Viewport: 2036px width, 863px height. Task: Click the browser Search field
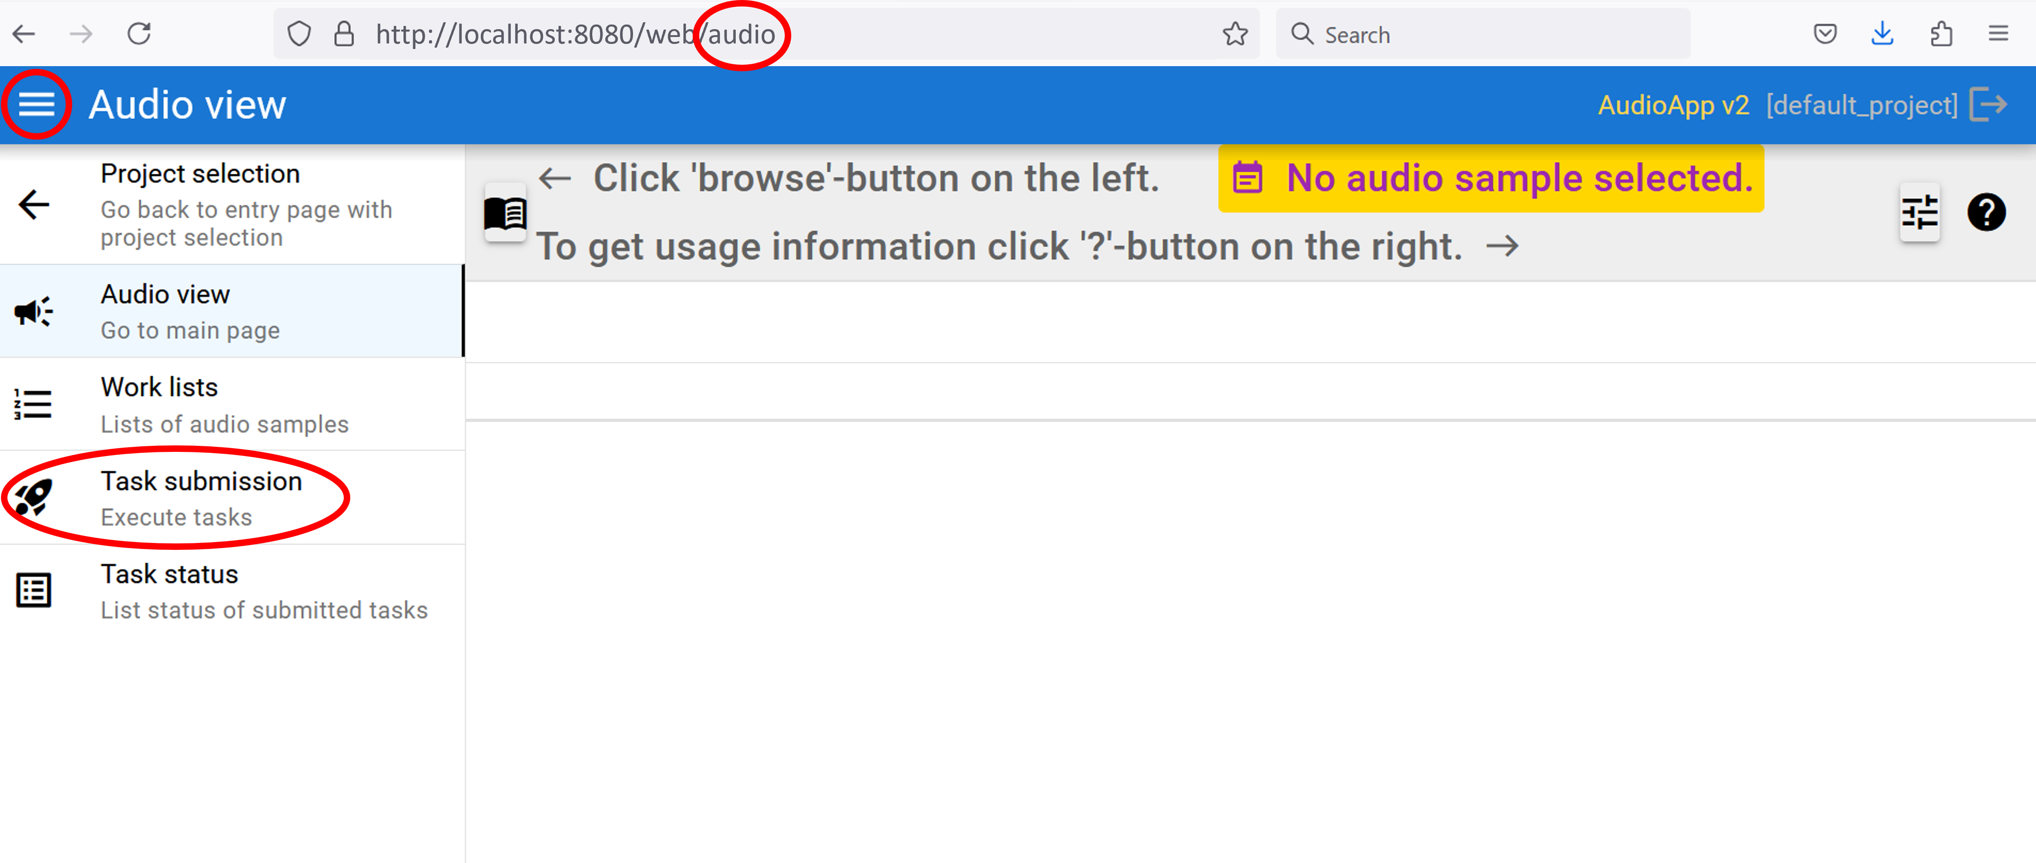1483,34
